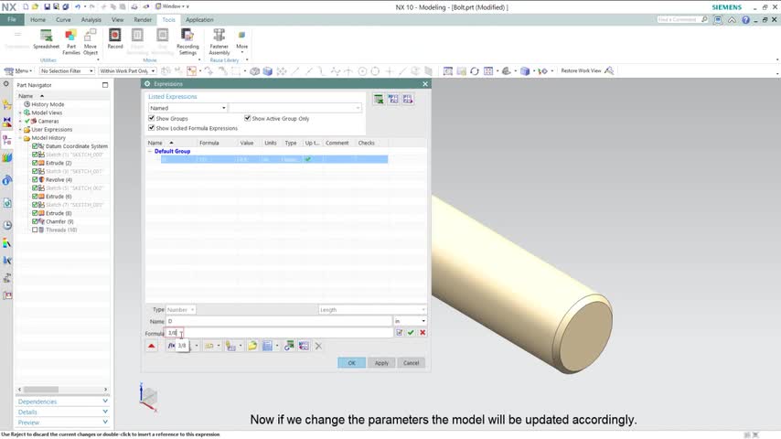
Task: Select User Expressions tree node
Action: (52, 129)
